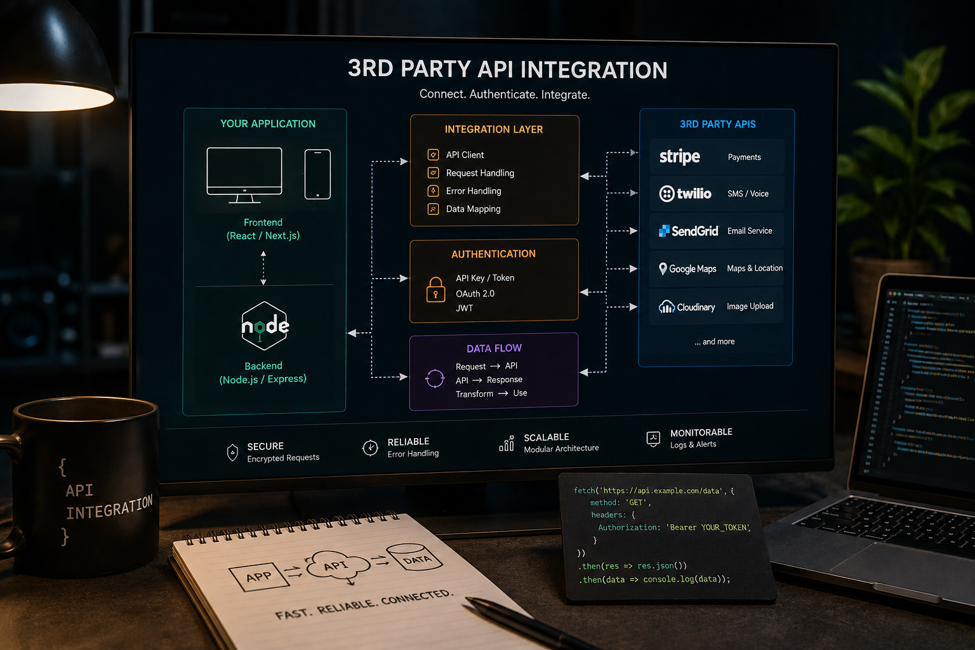Click the Node.js hexagon logo
Viewport: 975px width, 650px height.
coord(265,326)
